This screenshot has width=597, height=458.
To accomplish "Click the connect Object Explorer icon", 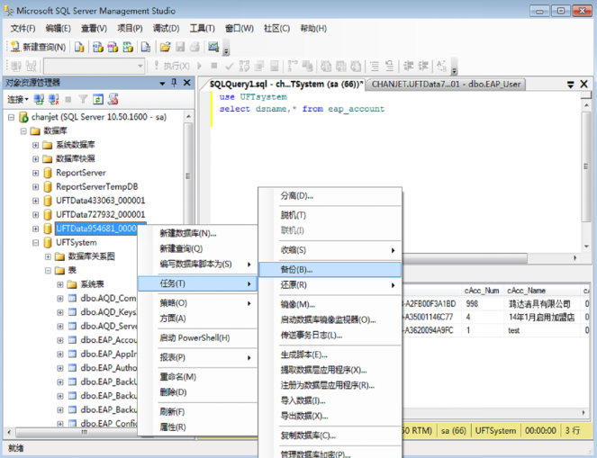I will click(39, 100).
